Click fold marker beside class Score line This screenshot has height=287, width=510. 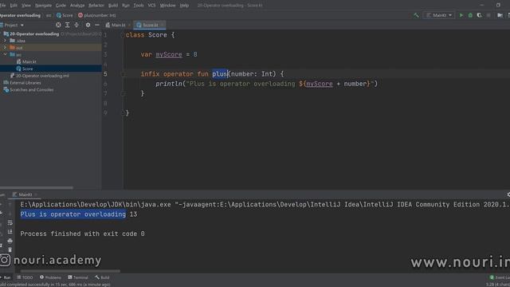tap(122, 35)
